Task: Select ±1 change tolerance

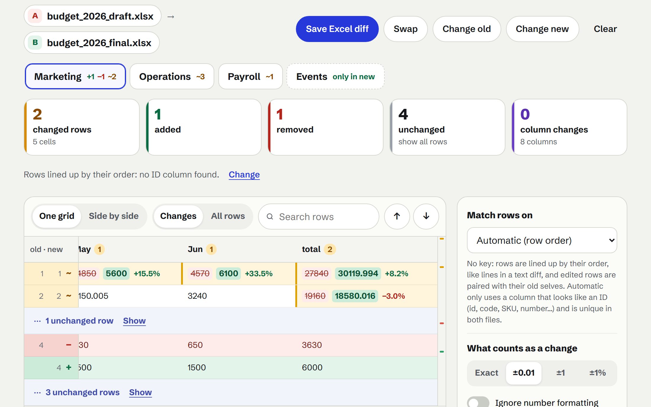Action: [560, 373]
